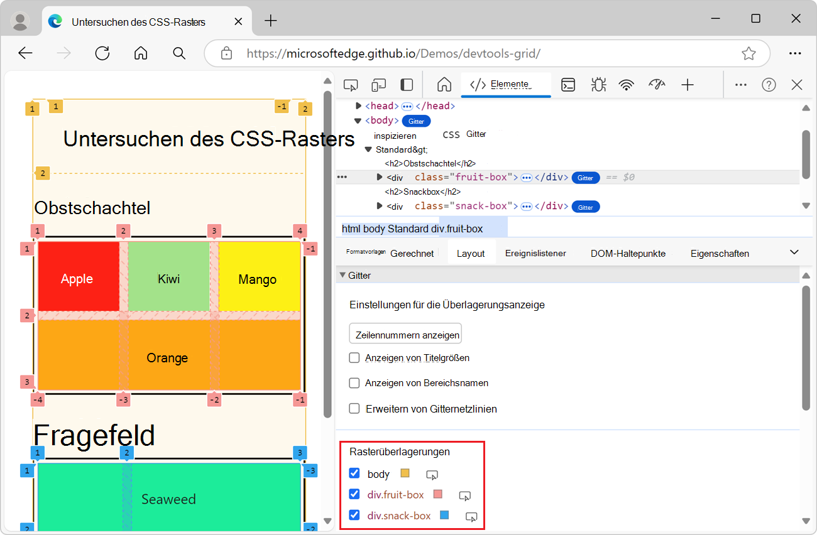Open Zeilennummern anzeigen dropdown
The height and width of the screenshot is (535, 817).
click(405, 334)
